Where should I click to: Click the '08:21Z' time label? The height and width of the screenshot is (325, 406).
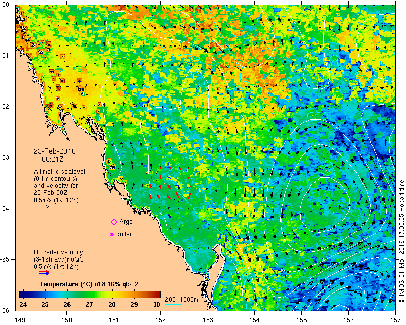pyautogui.click(x=53, y=159)
